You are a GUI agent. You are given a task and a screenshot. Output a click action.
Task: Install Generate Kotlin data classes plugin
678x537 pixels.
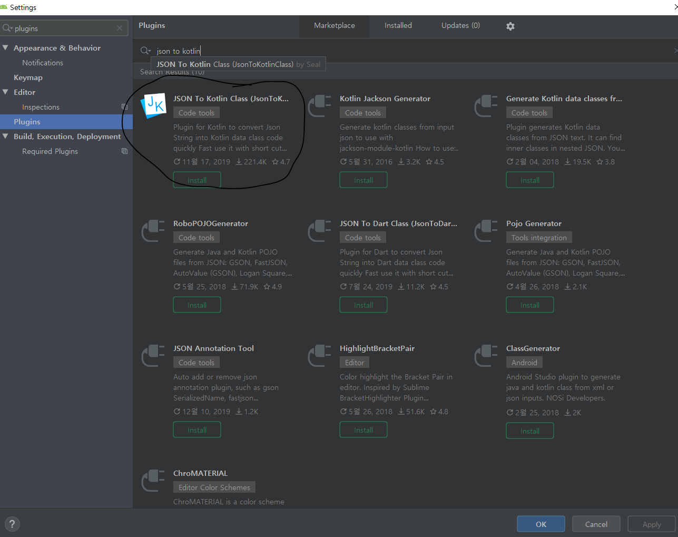[530, 180]
